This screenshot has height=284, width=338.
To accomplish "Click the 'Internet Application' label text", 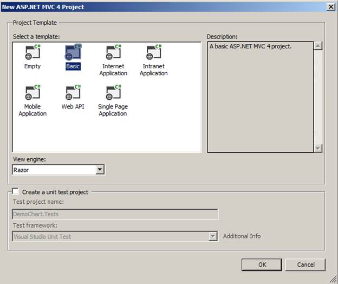I will coord(113,70).
